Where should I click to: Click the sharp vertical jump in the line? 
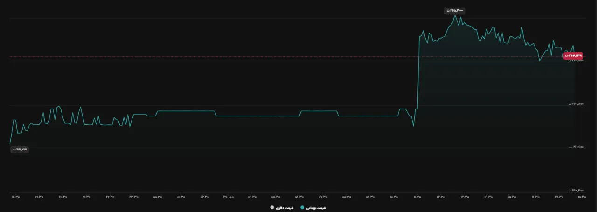[418, 72]
